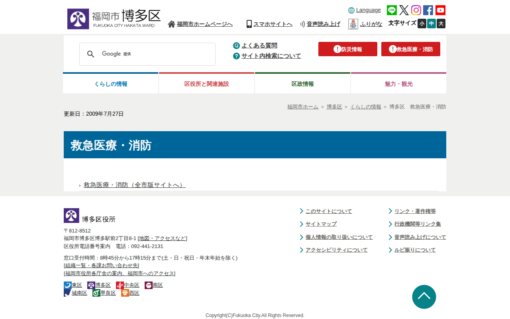Screen dimensions: 510x319
Task: Open 個人情報の取り扱いについて footer link
Action: pos(339,237)
